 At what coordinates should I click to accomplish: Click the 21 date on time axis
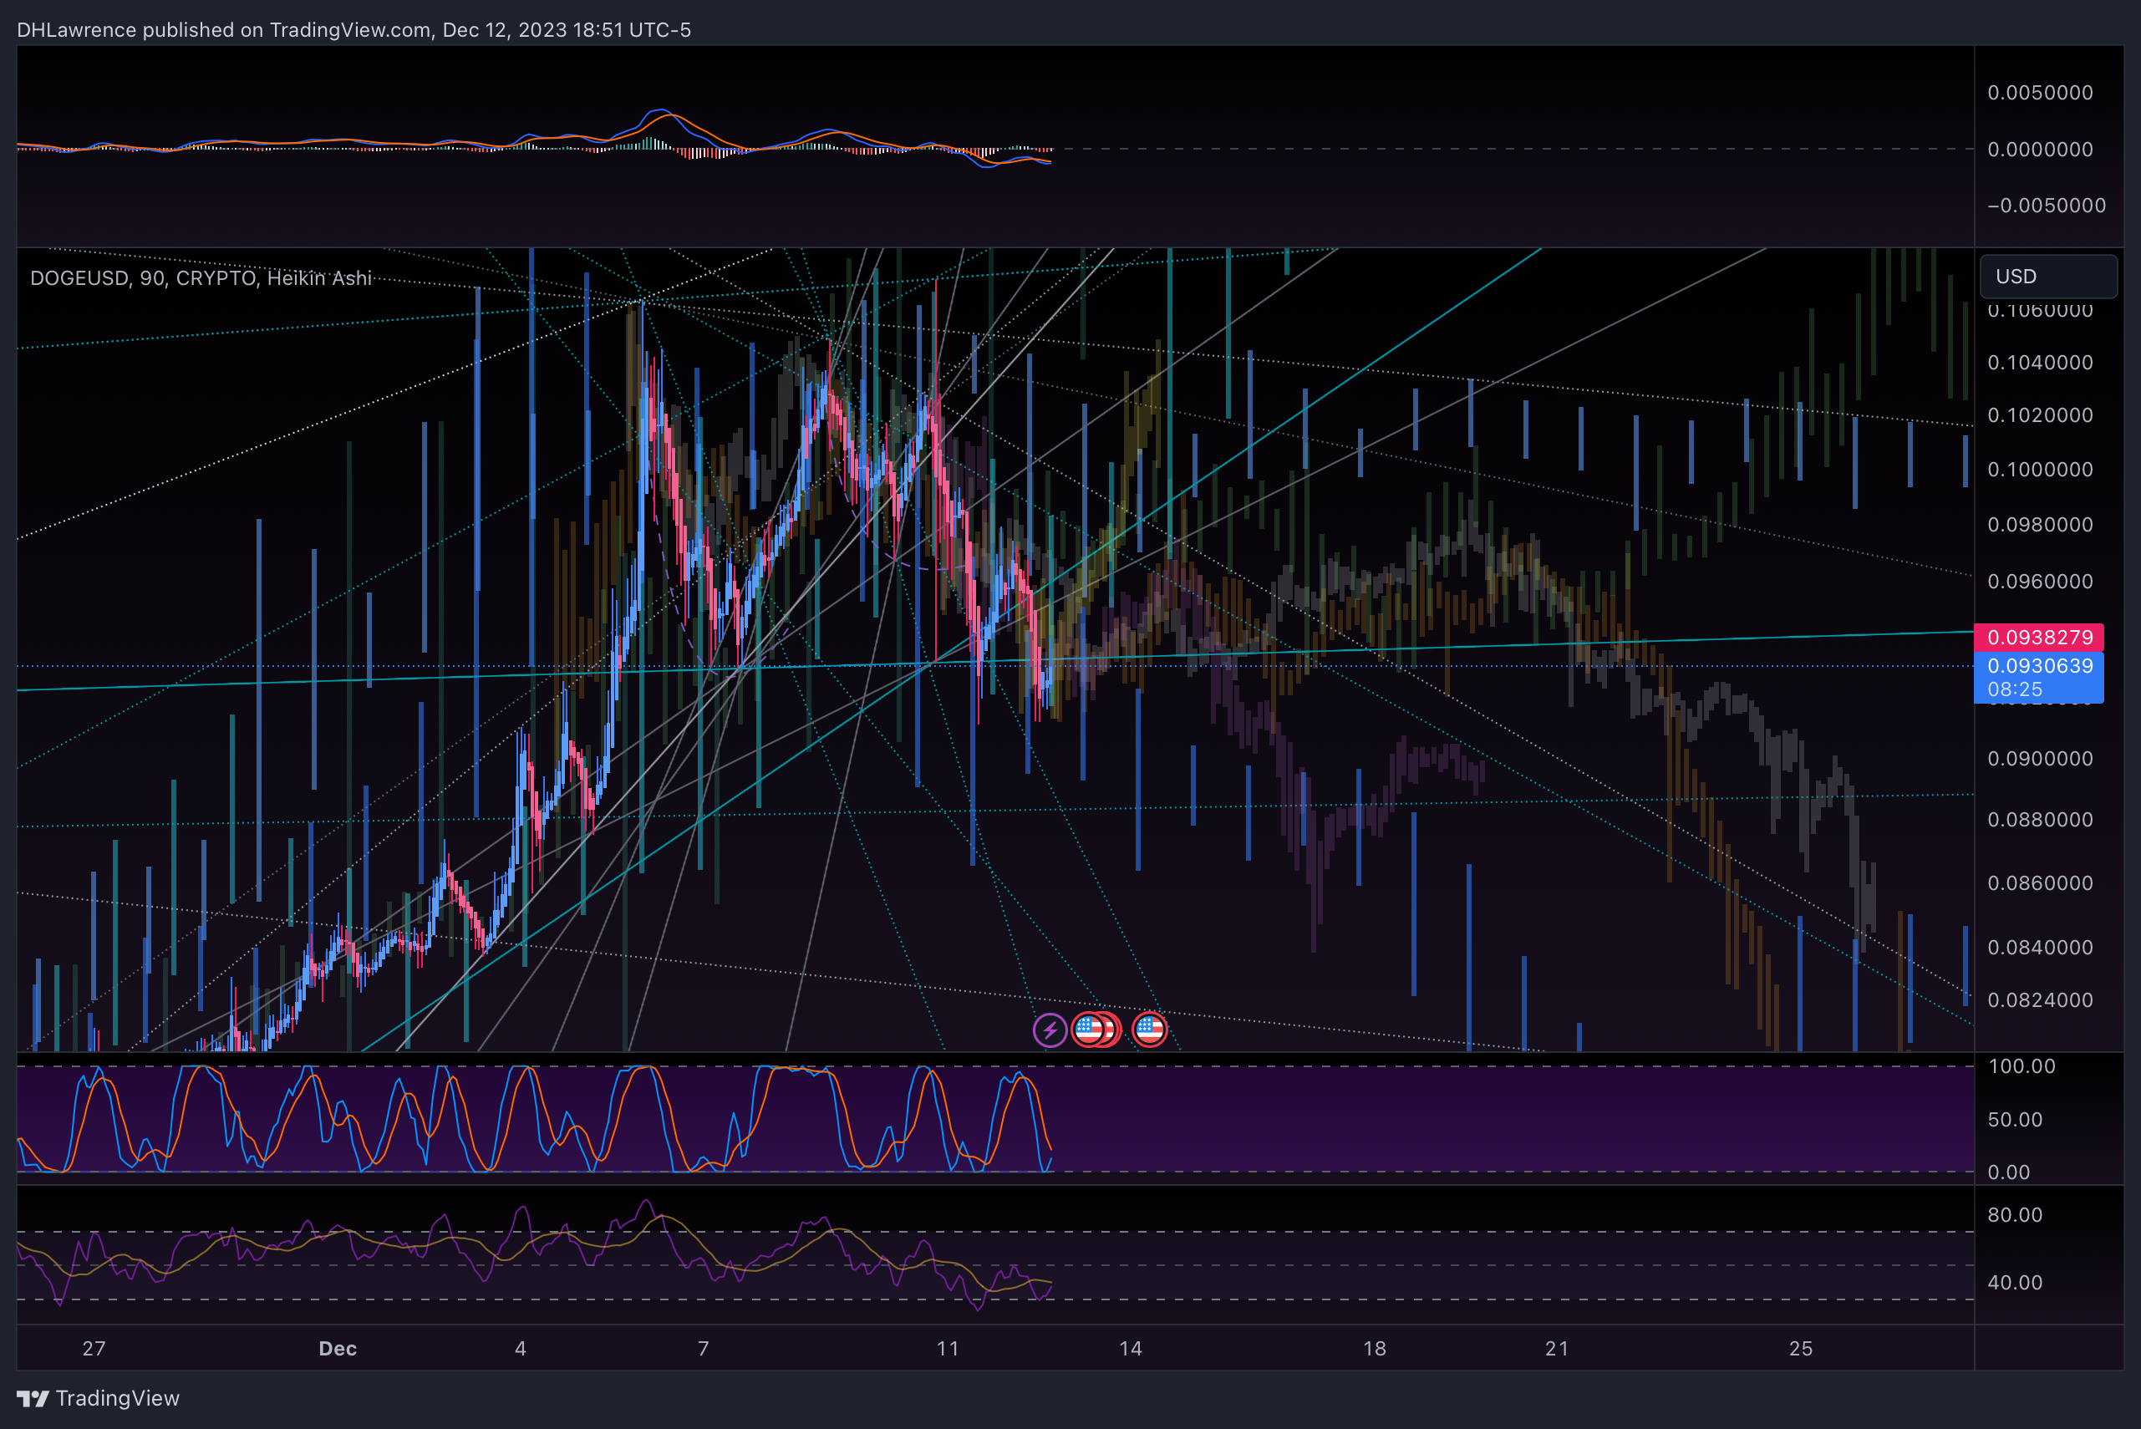1557,1349
